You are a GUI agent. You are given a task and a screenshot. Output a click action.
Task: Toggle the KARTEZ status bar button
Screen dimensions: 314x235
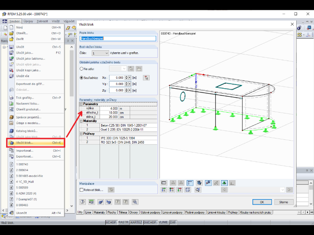[136, 222]
